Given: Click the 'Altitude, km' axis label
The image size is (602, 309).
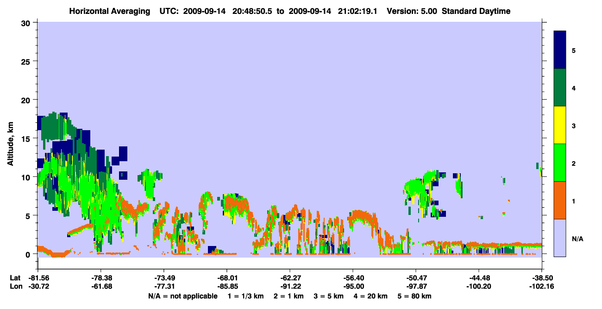Looking at the screenshot, I should point(10,145).
